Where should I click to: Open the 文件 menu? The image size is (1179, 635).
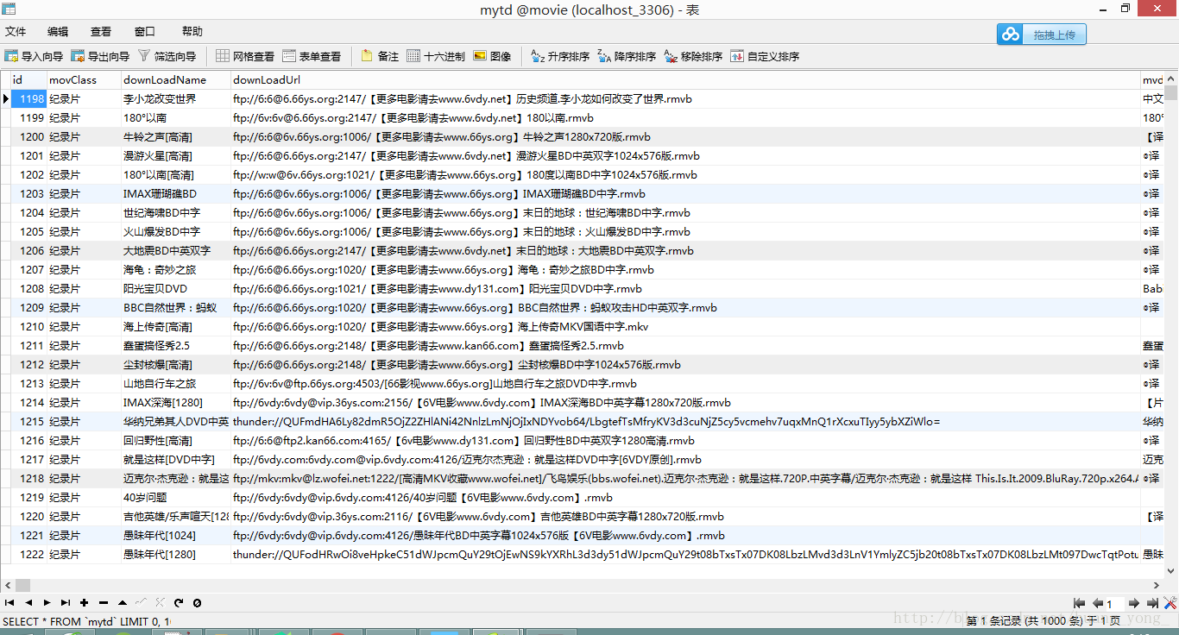(x=16, y=31)
